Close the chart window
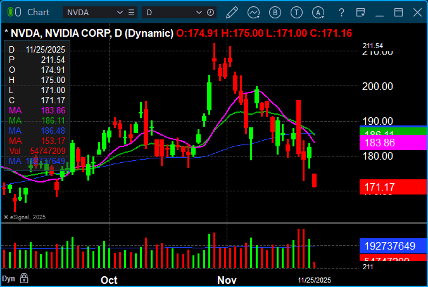 pos(417,13)
